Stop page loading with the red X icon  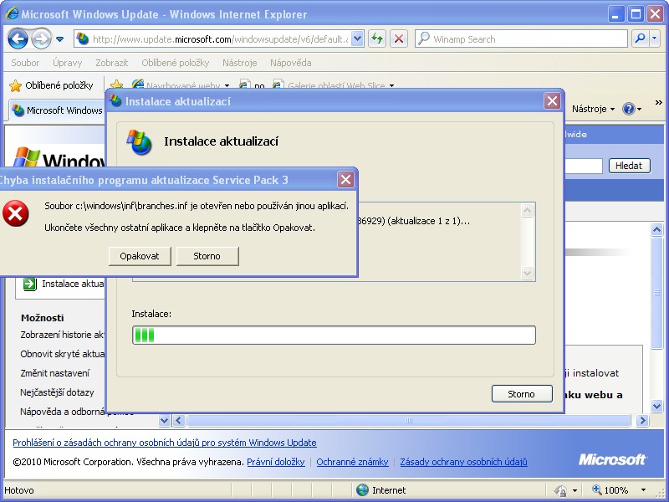click(399, 39)
